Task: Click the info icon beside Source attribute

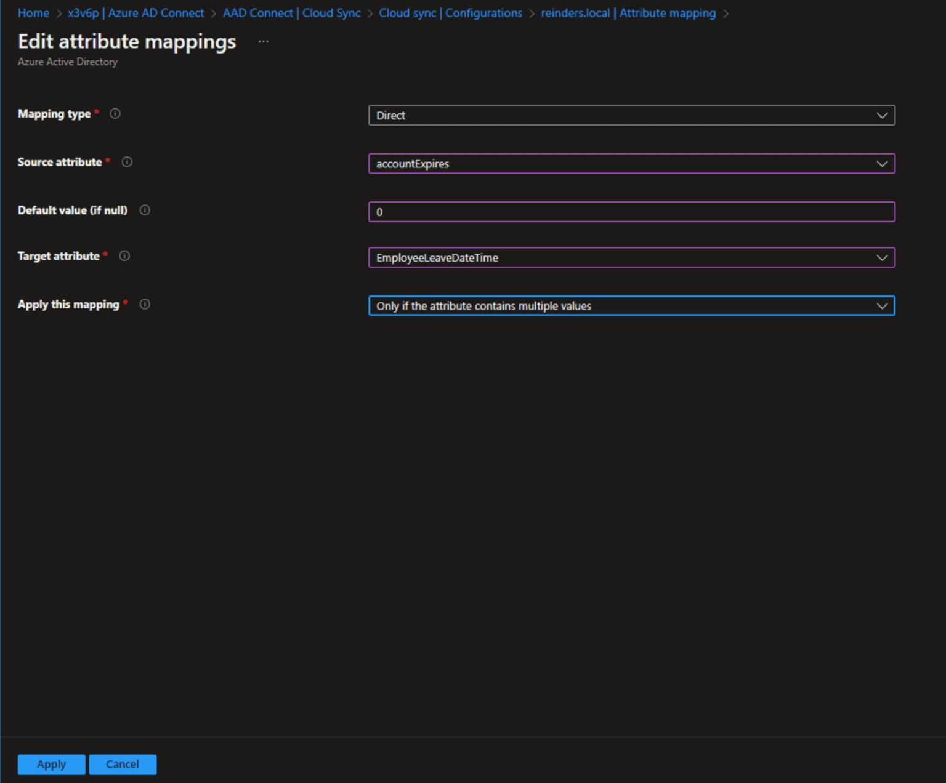Action: tap(127, 162)
